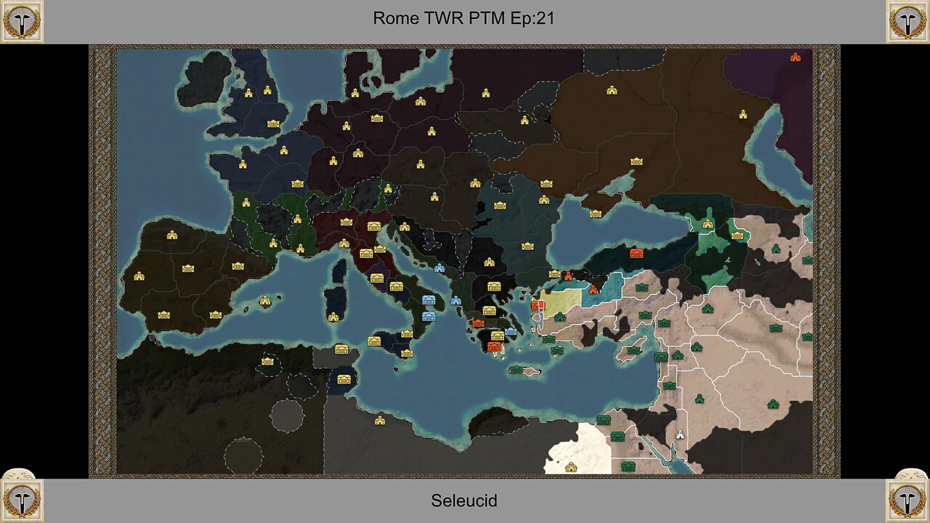Image resolution: width=930 pixels, height=523 pixels.
Task: Click the "Rome TWR PTM Ep:21" title text
Action: click(x=464, y=19)
